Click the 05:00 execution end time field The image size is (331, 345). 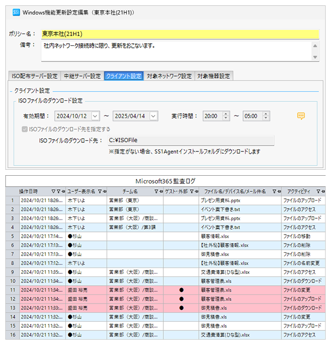pyautogui.click(x=253, y=116)
